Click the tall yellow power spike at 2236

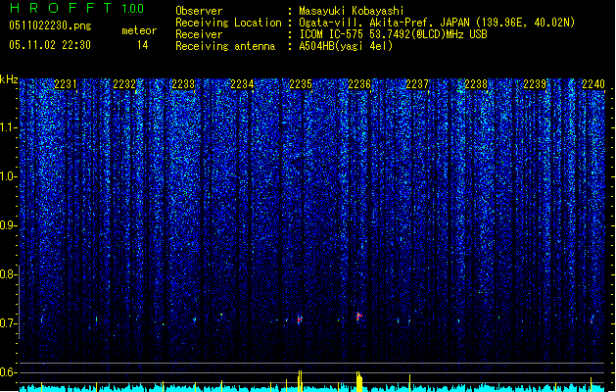359,381
